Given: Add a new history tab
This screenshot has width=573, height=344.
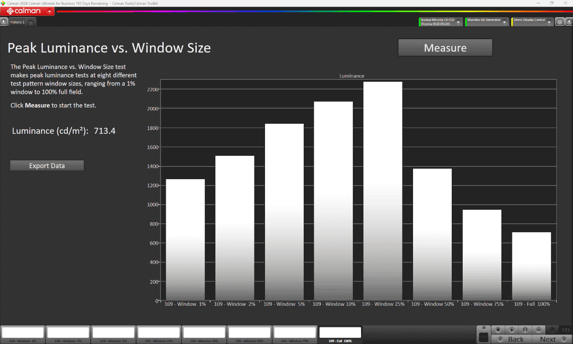Looking at the screenshot, I should coord(31,22).
